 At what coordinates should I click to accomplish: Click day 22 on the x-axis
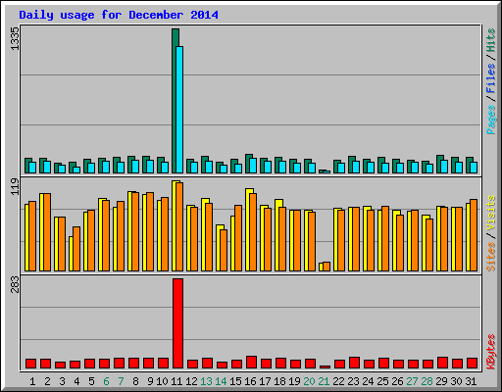pos(338,381)
